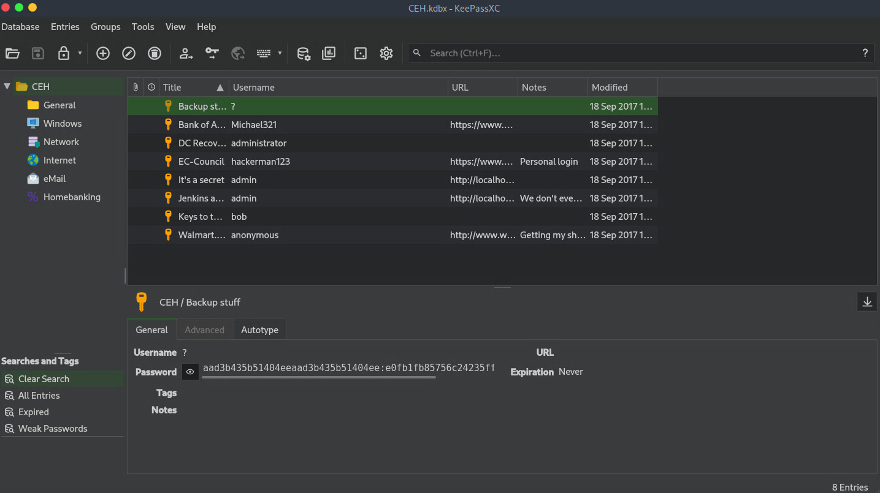Open database reports icon
Image resolution: width=880 pixels, height=493 pixels.
pos(329,53)
